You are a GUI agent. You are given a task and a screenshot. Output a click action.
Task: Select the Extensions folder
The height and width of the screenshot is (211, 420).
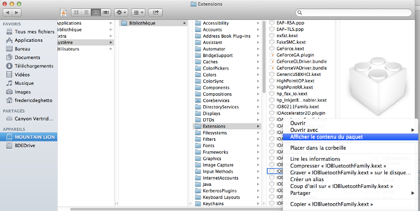(x=227, y=126)
